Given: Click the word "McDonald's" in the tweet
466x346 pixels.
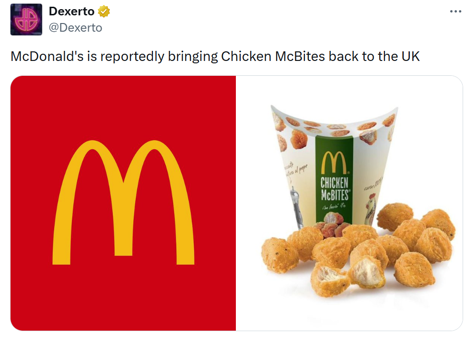Looking at the screenshot, I should 47,56.
